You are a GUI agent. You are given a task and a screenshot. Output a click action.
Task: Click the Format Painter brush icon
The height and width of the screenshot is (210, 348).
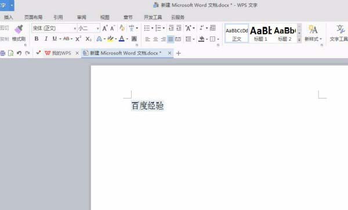(19, 29)
